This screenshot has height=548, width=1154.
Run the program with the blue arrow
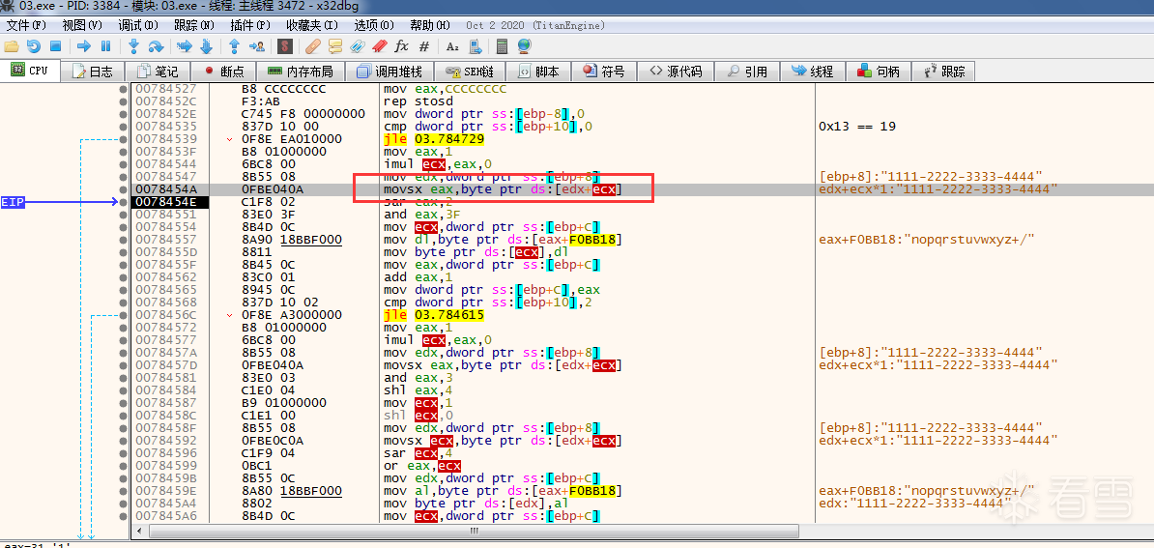pos(84,46)
